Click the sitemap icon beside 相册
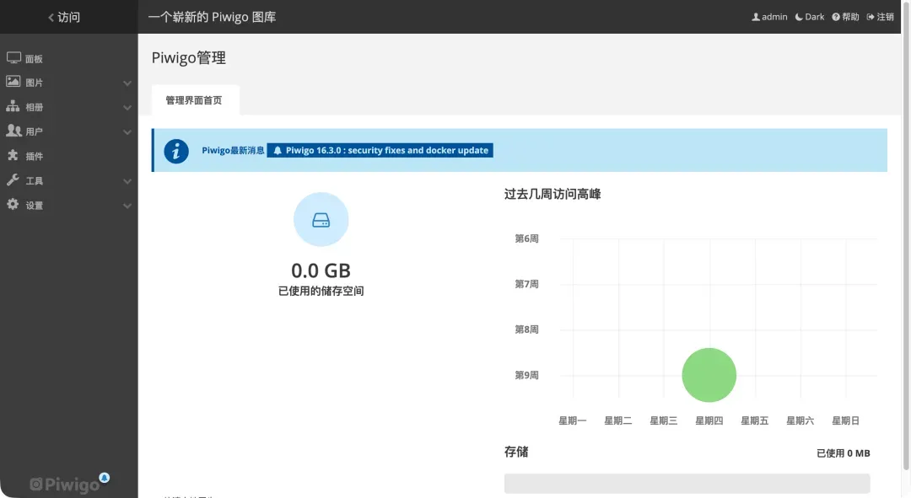Image resolution: width=911 pixels, height=498 pixels. pyautogui.click(x=13, y=107)
